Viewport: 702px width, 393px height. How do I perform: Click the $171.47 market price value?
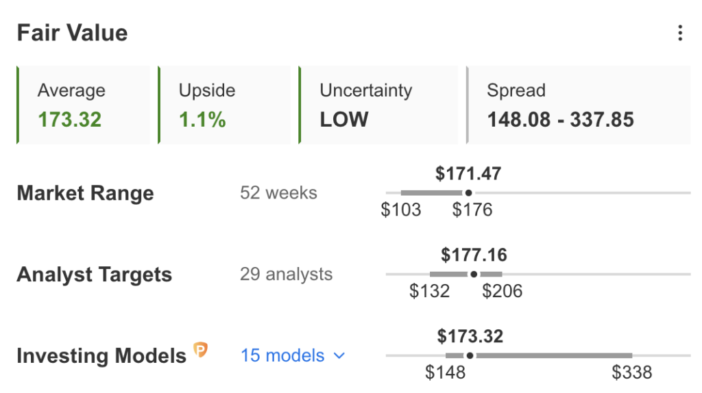[468, 174]
